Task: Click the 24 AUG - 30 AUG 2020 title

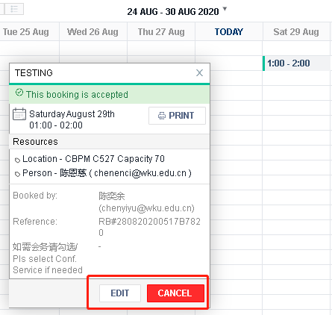Action: coord(173,12)
